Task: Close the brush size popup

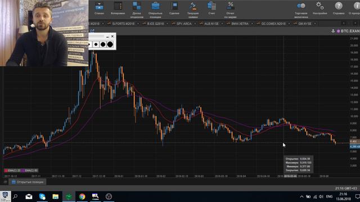Action: coord(112,36)
